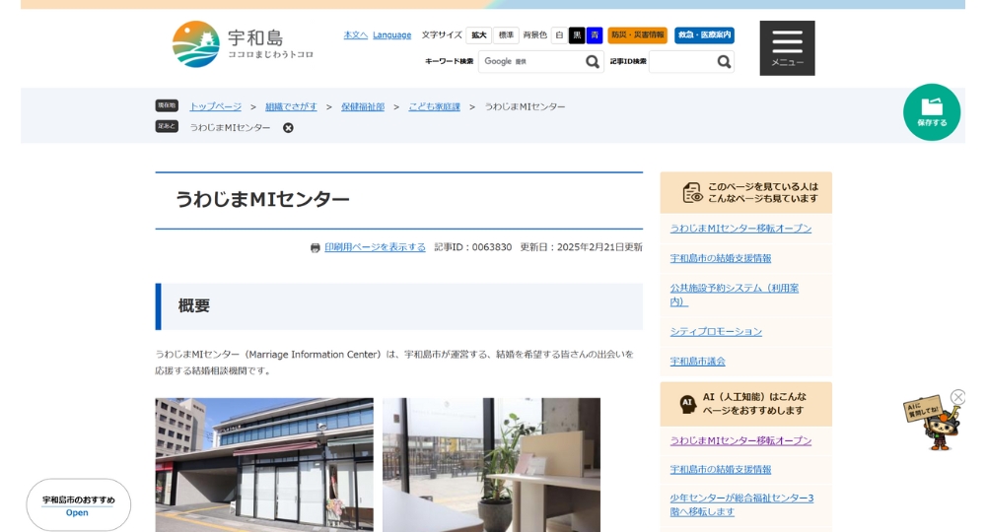Click the interior desk and plant photo
Image resolution: width=986 pixels, height=532 pixels.
pyautogui.click(x=491, y=465)
